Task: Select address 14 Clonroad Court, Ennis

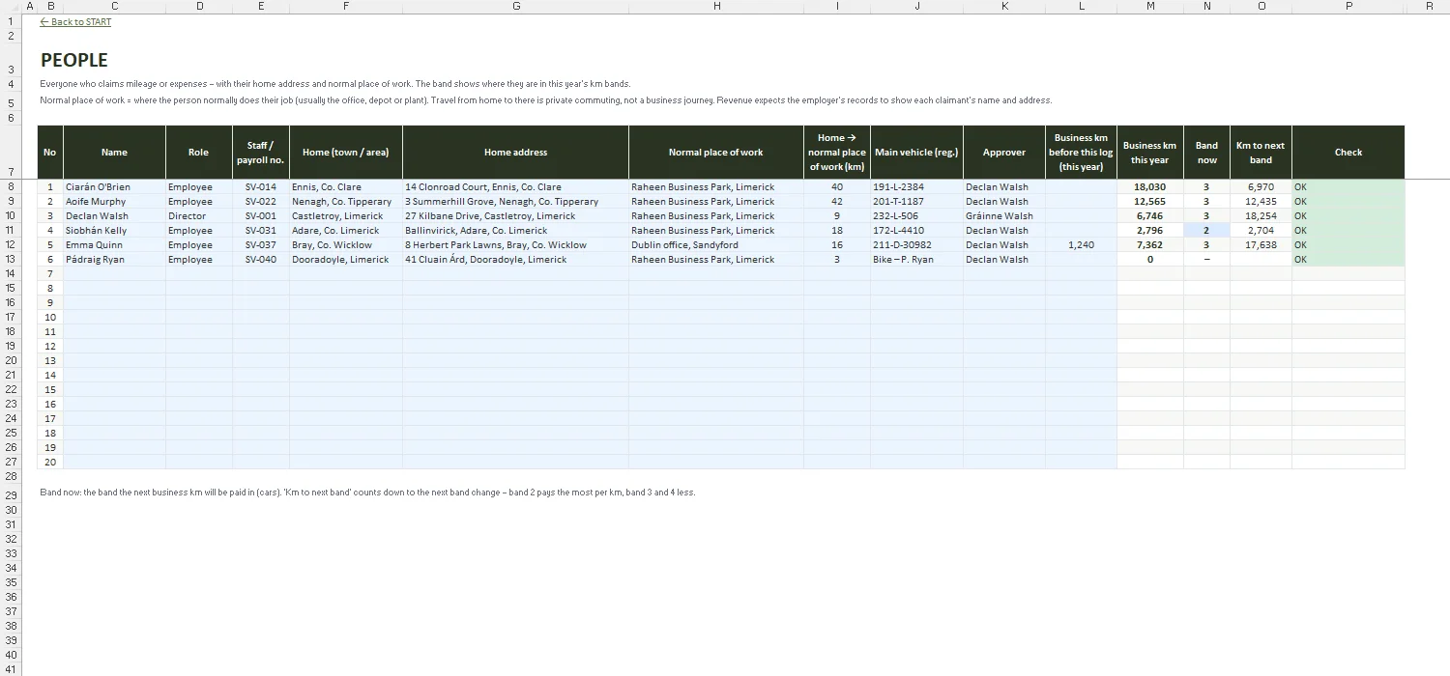Action: [x=515, y=186]
